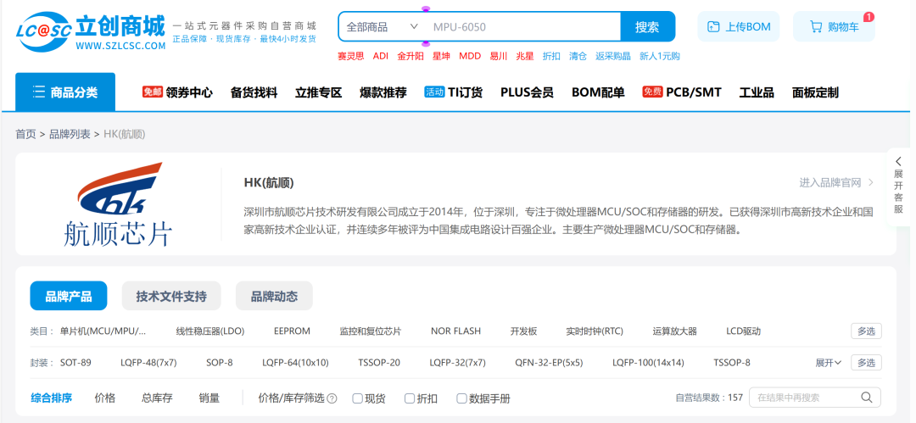Image resolution: width=916 pixels, height=423 pixels.
Task: Open the 首页 breadcrumb link
Action: pos(25,134)
